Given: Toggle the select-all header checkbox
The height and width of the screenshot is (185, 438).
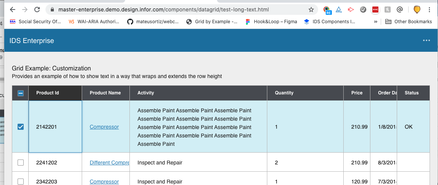Looking at the screenshot, I should click(21, 93).
